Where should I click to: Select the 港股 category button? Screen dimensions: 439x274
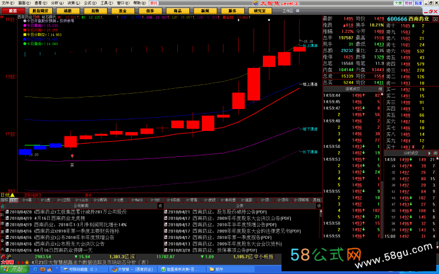click(x=67, y=11)
